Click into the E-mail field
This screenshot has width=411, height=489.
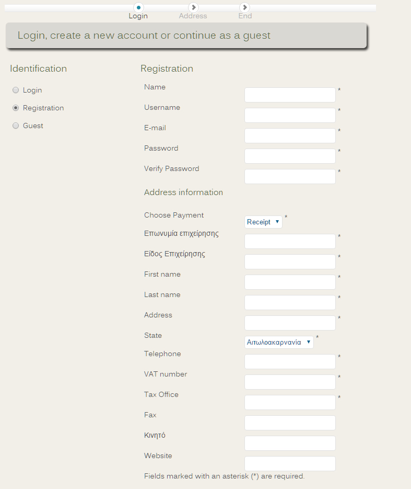coord(290,136)
